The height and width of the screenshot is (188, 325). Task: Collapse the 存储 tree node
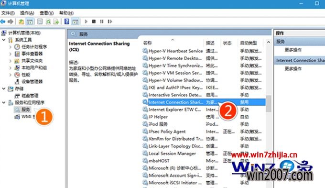tap(4, 88)
